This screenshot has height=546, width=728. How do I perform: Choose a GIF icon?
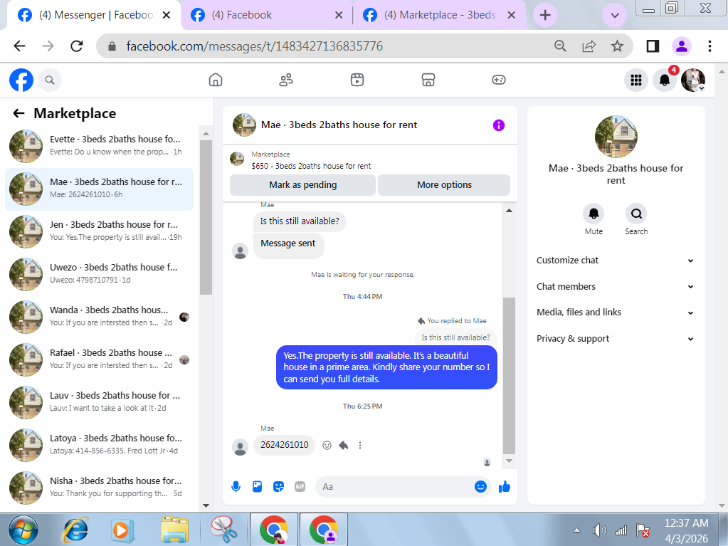coord(300,487)
